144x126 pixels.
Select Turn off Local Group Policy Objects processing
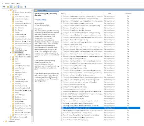(78, 117)
